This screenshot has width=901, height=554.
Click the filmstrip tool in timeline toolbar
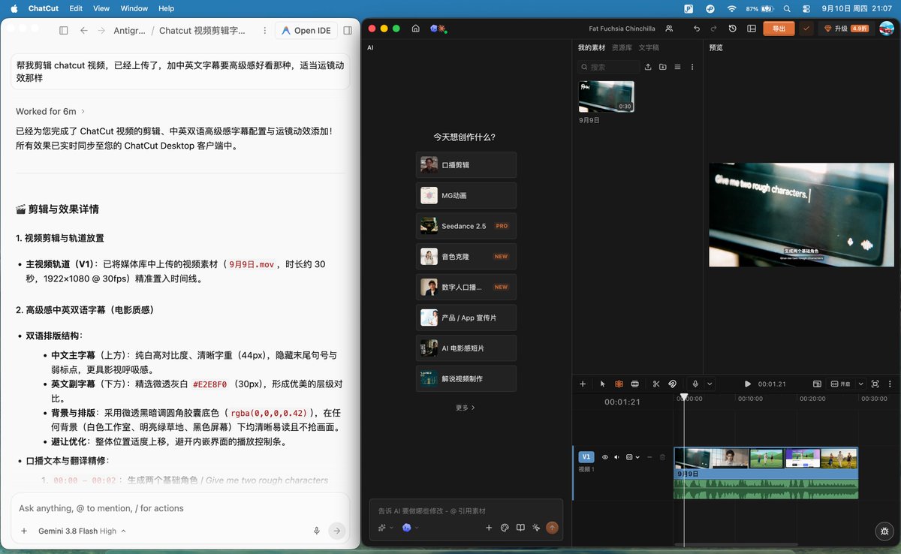(634, 384)
